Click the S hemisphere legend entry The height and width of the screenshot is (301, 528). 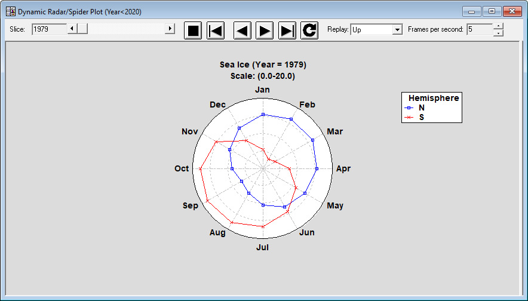point(421,118)
